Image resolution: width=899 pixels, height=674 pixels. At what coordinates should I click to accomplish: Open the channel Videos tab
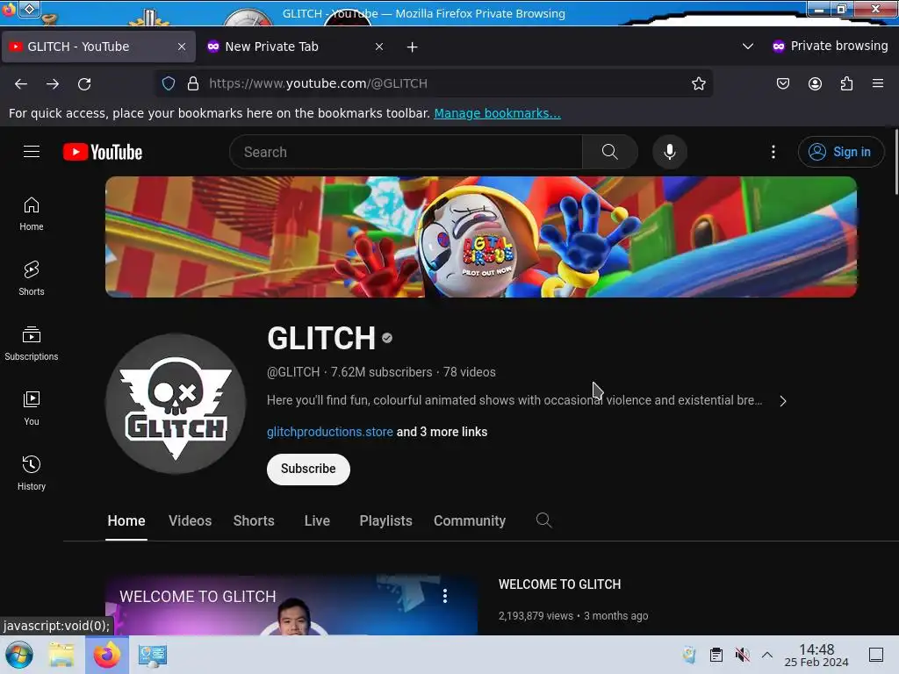(x=191, y=520)
